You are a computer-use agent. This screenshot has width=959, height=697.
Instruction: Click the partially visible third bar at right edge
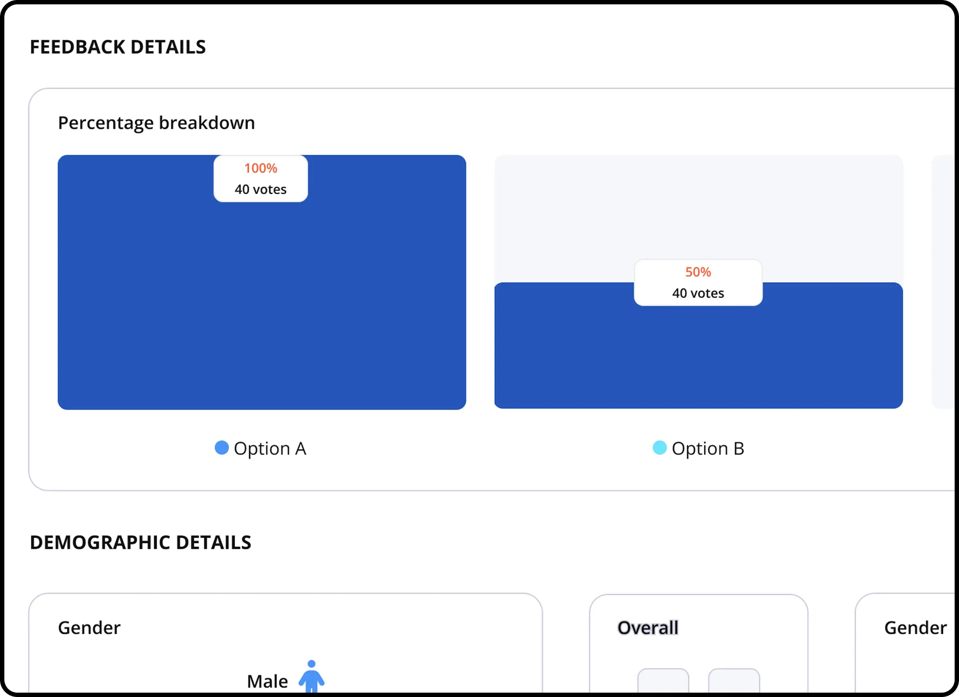pyautogui.click(x=944, y=282)
